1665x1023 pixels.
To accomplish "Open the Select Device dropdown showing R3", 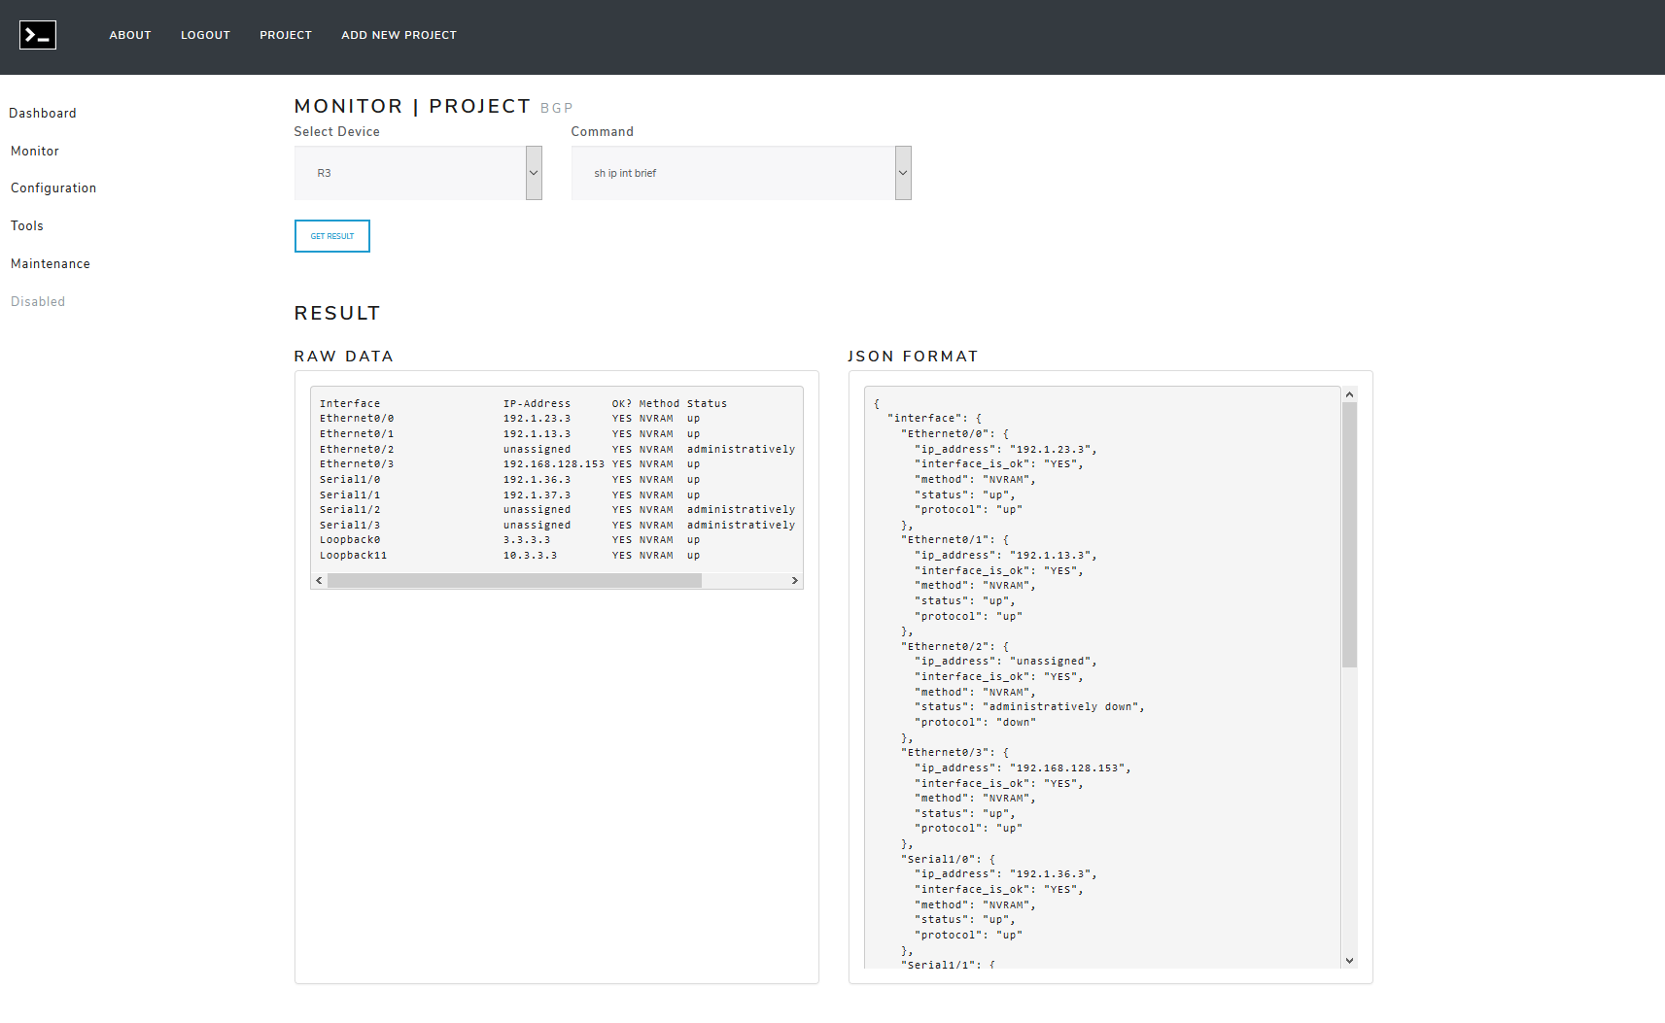I will coord(418,173).
